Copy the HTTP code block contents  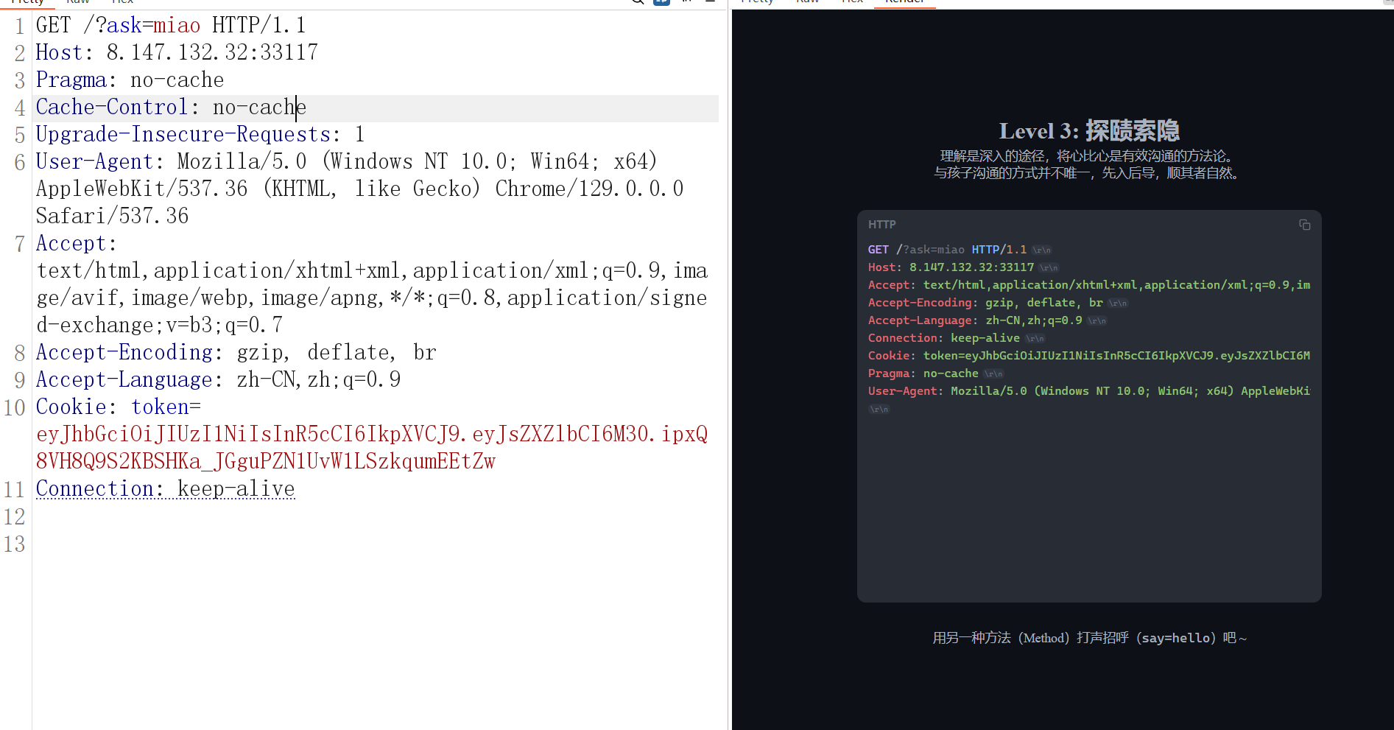point(1304,225)
